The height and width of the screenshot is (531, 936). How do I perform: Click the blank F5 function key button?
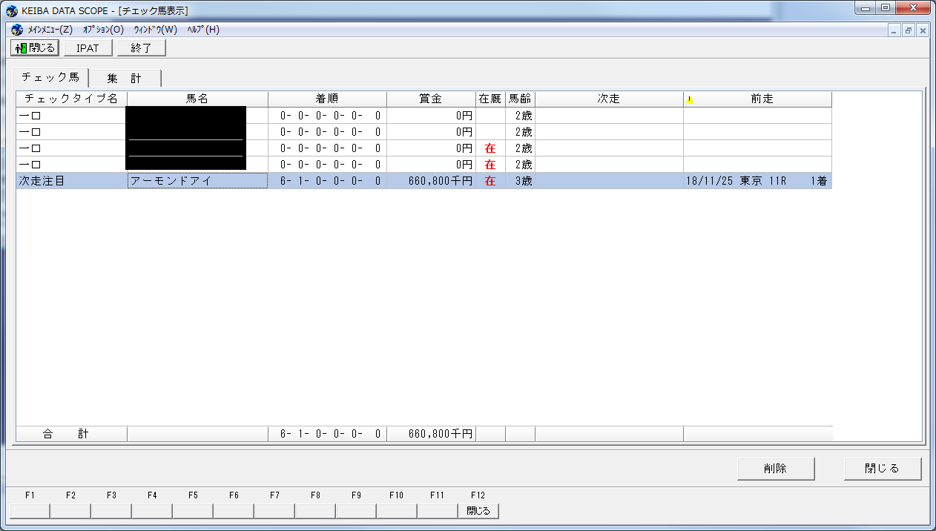click(x=193, y=510)
